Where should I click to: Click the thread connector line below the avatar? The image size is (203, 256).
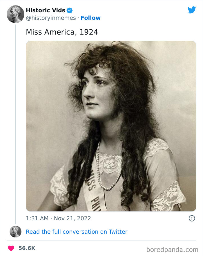tap(16, 116)
